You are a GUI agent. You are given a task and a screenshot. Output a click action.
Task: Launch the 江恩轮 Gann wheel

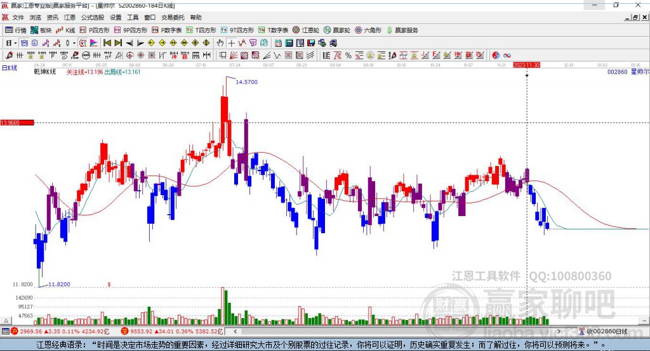click(x=306, y=30)
